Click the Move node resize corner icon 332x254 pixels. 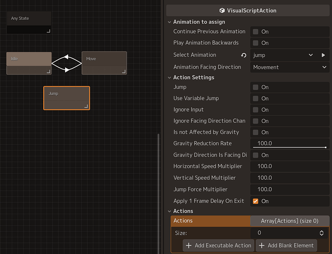tap(124, 72)
